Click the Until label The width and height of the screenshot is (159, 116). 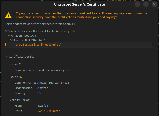pos(18,111)
